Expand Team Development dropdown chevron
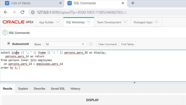 (125, 22)
